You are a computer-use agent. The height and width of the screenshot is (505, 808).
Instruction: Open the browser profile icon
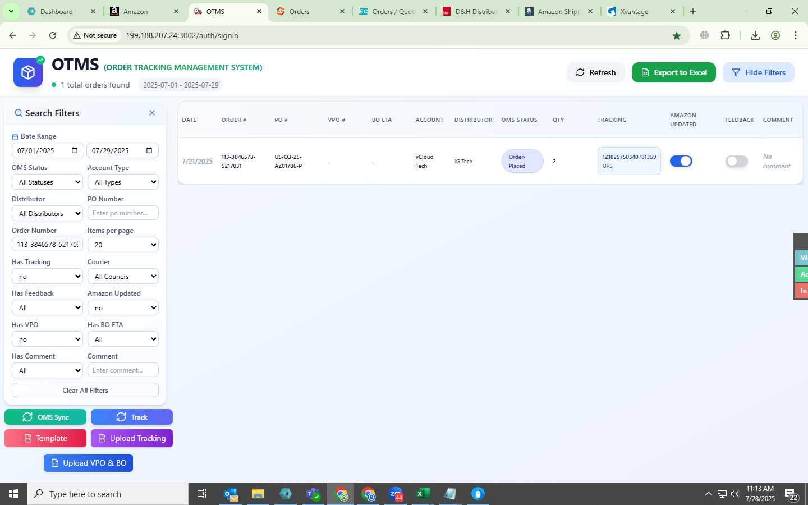(775, 35)
